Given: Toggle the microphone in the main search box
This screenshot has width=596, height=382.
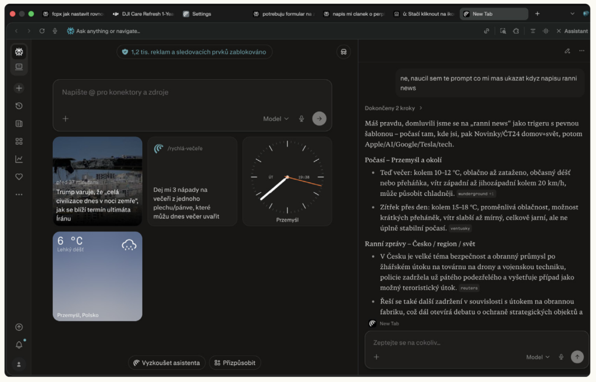Looking at the screenshot, I should (301, 119).
